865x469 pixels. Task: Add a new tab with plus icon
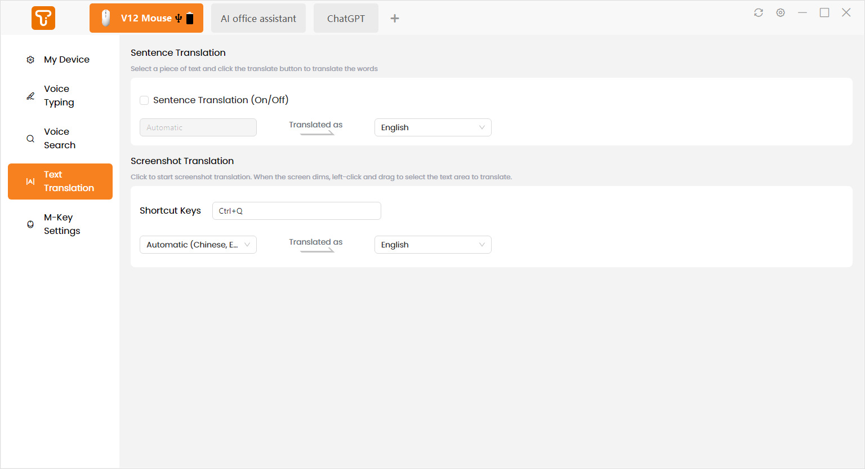pos(395,19)
